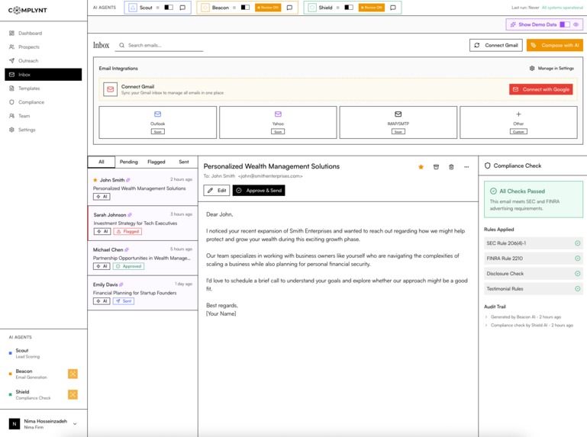Open Emily Davis's sent email
Image resolution: width=587 pixels, height=437 pixels.
pos(143,293)
